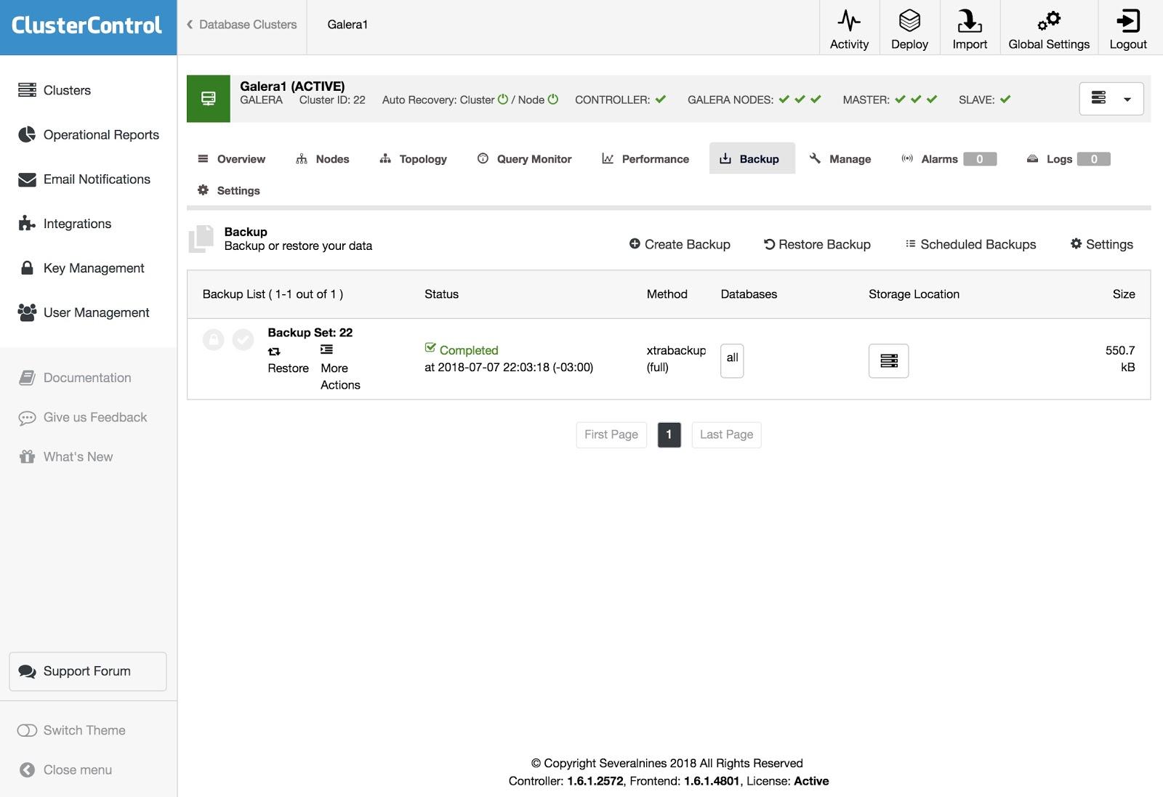Viewport: 1163px width, 797px height.
Task: Open the cluster Settings tab
Action: (x=229, y=190)
